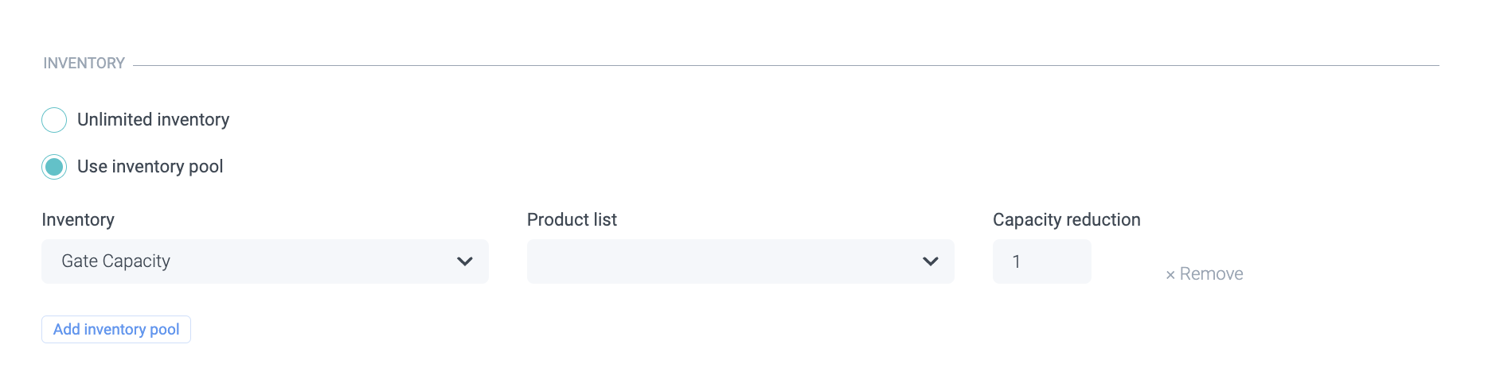
Task: Click the chevron arrow beside Gate Capacity
Action: click(x=465, y=261)
